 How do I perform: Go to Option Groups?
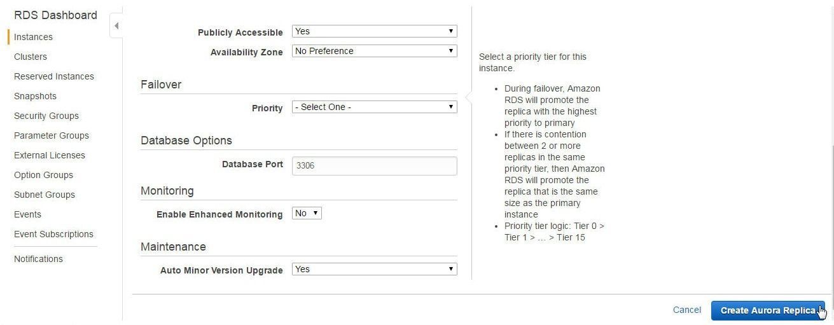[43, 175]
